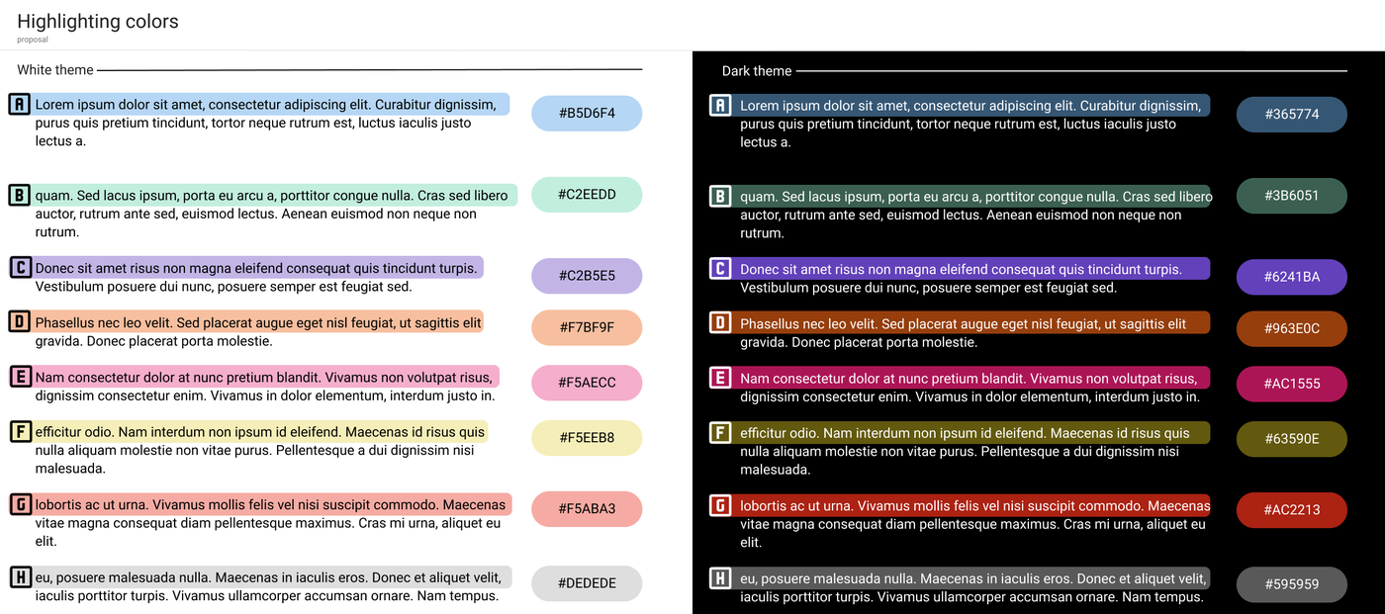The image size is (1385, 614).
Task: Click letter B badge in White theme
Action: tap(20, 195)
